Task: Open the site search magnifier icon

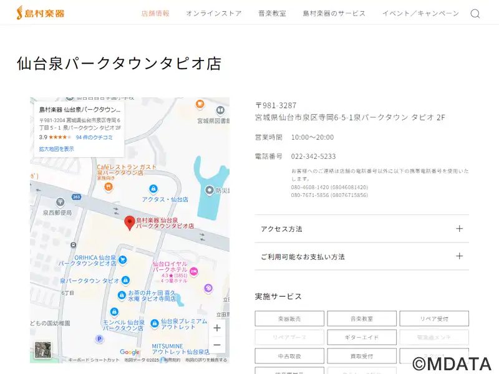Action: click(x=475, y=13)
